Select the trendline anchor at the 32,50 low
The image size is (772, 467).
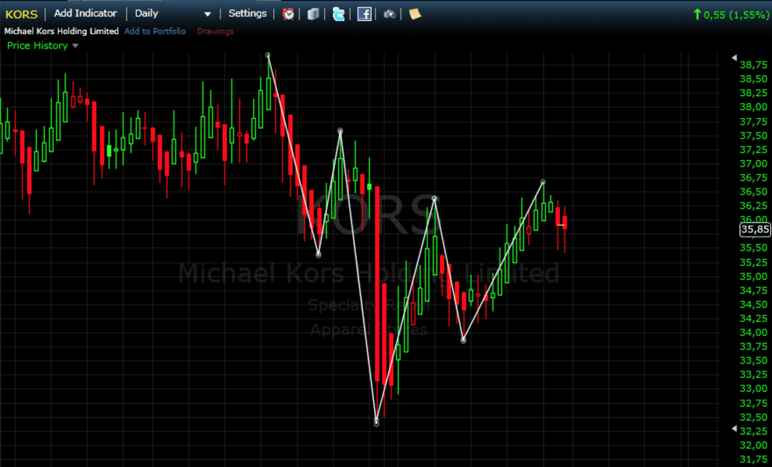tap(376, 423)
